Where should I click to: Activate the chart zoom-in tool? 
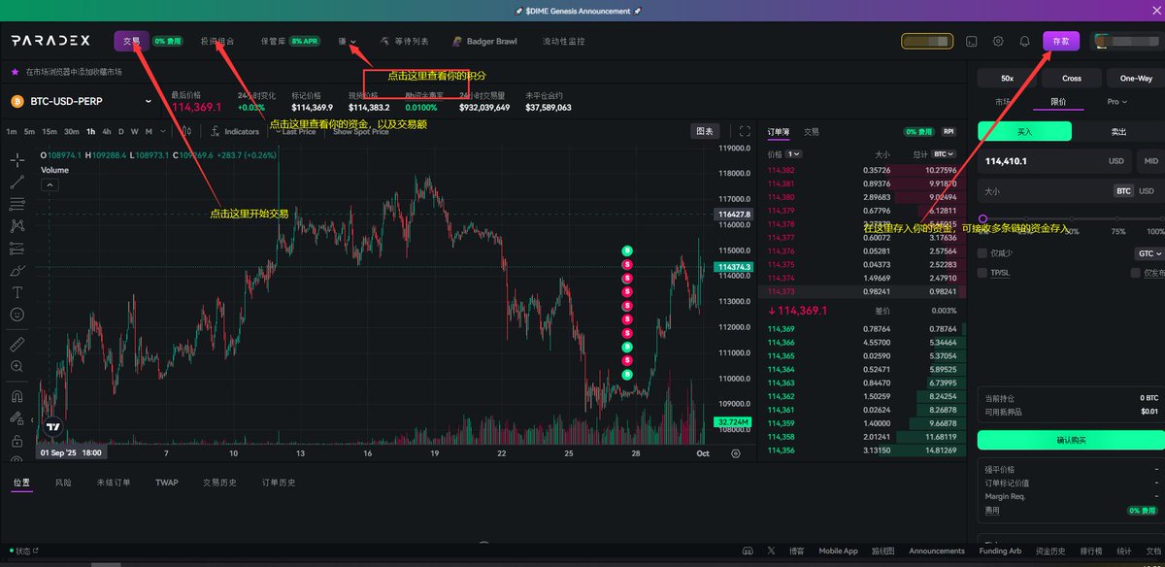click(17, 366)
